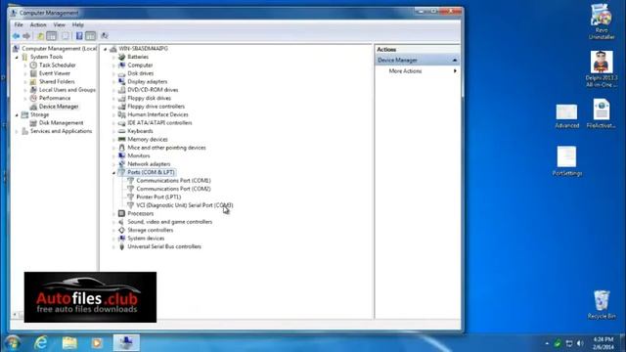Select Printer Port (LPT1)
The image size is (626, 352).
point(158,198)
